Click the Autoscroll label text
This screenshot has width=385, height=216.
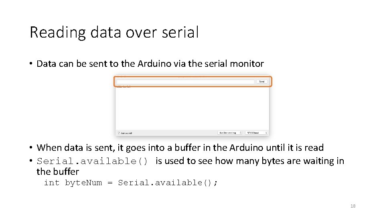tap(126, 133)
